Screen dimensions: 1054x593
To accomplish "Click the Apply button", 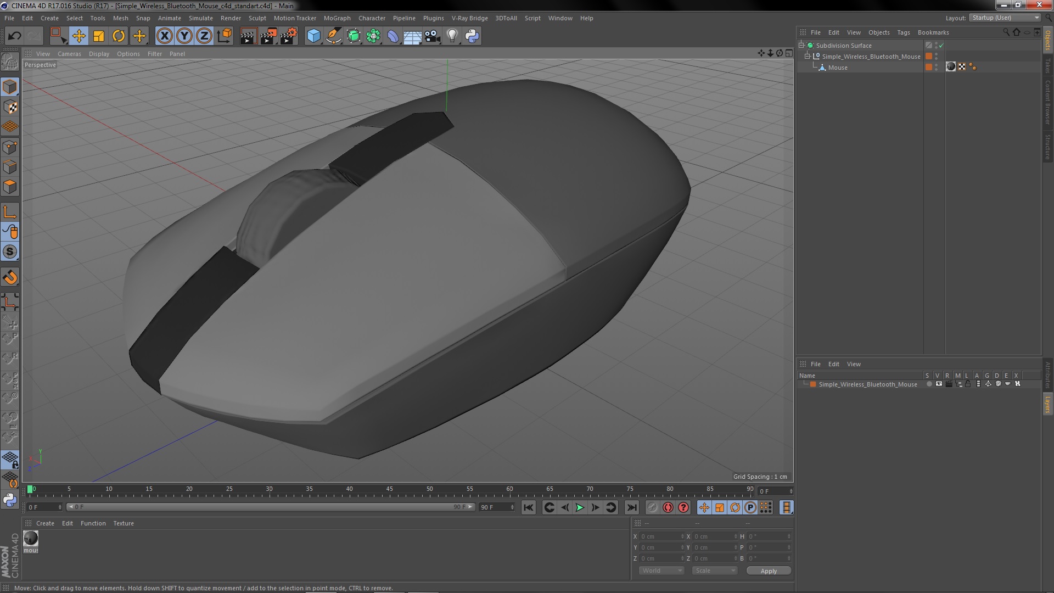I will 769,571.
